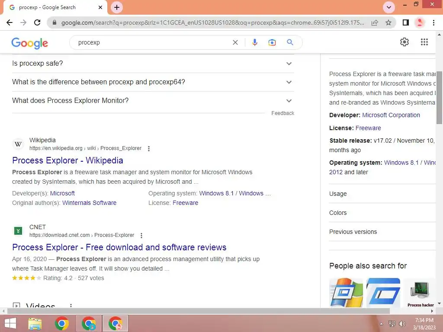Show hidden system tray icons
Viewport: 443px width, 332px height.
click(x=381, y=324)
